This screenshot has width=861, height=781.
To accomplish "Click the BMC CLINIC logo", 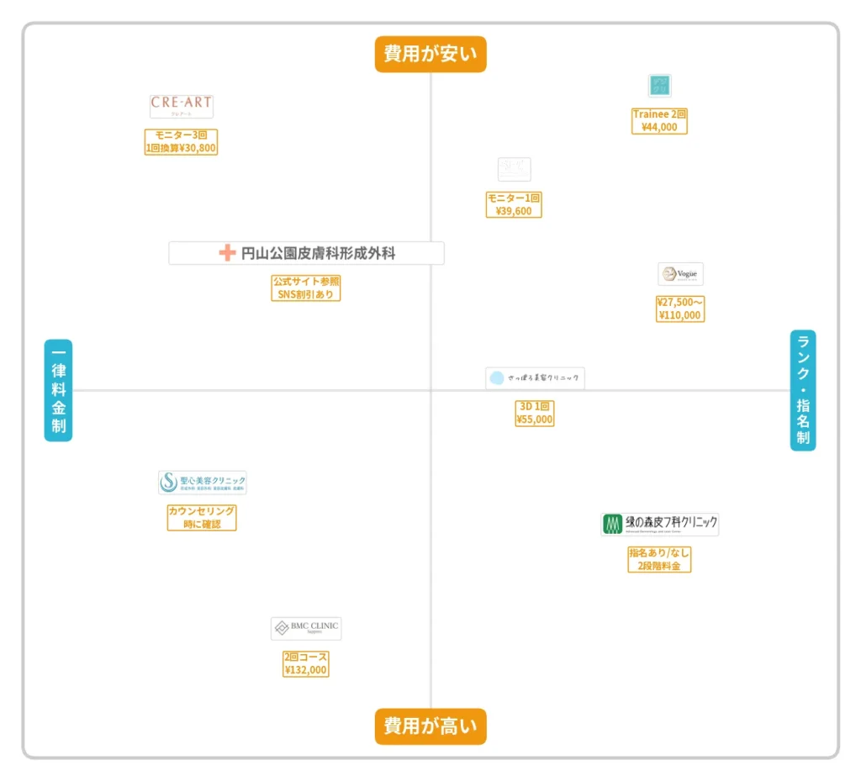I will (x=306, y=628).
